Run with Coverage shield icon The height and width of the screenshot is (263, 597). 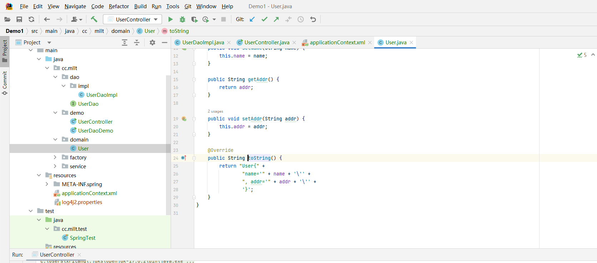[x=194, y=19]
